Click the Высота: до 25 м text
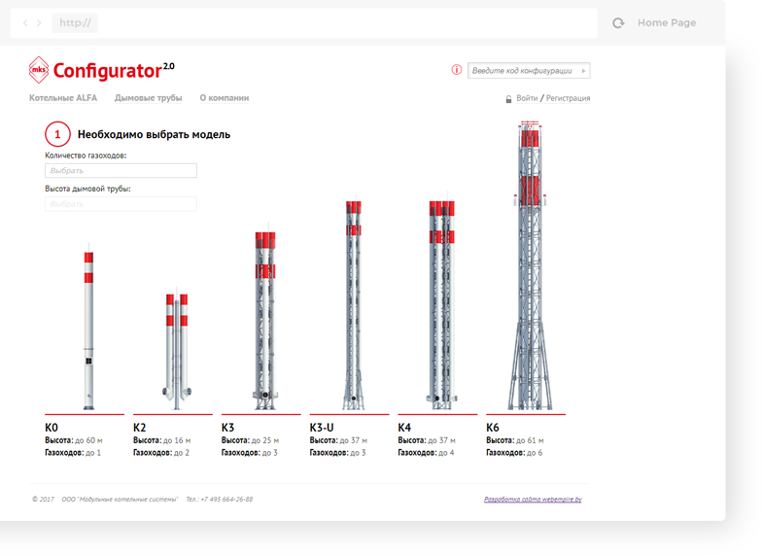The height and width of the screenshot is (556, 762). (251, 440)
